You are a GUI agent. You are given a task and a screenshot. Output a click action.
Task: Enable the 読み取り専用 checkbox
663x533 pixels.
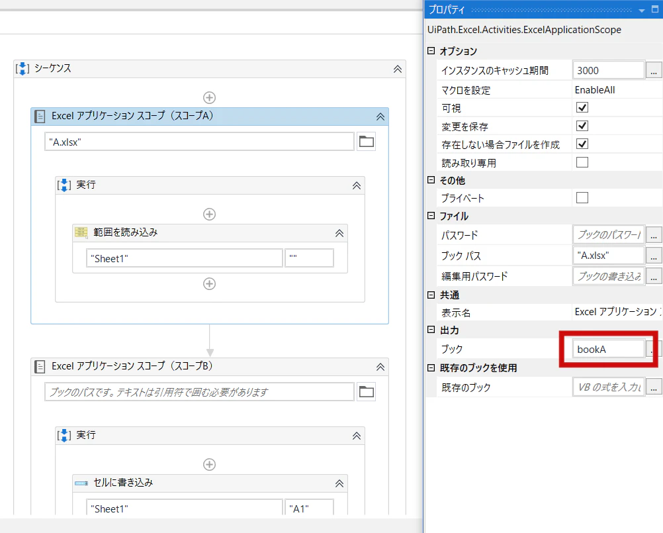click(x=582, y=162)
